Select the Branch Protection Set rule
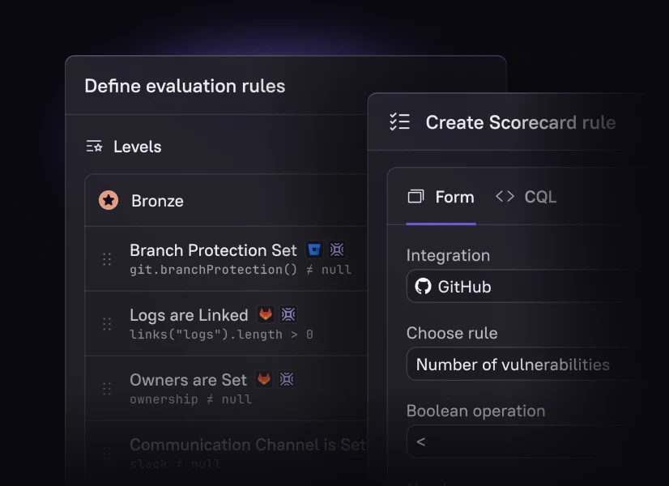This screenshot has width=669, height=486. coord(213,250)
